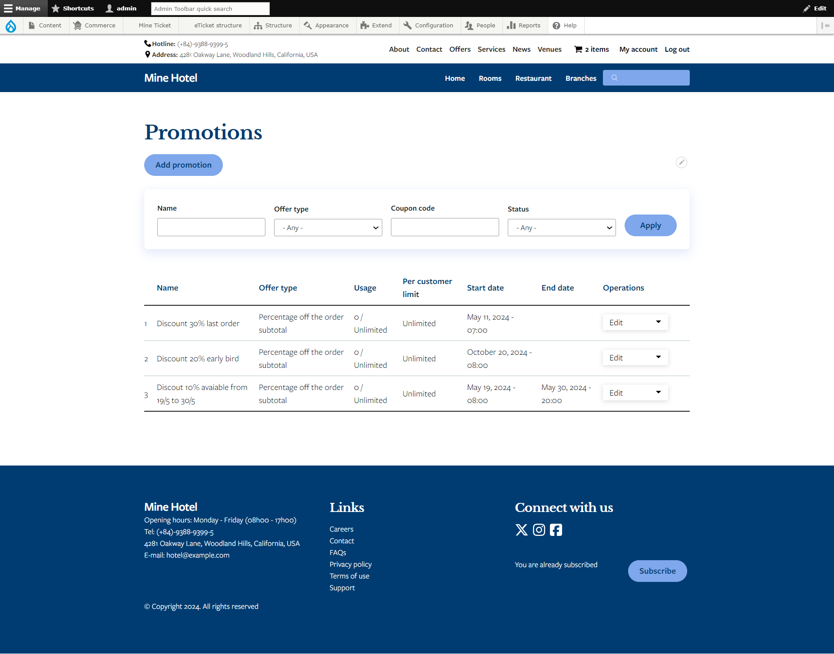
Task: Open the Facebook social icon
Action: pyautogui.click(x=556, y=530)
